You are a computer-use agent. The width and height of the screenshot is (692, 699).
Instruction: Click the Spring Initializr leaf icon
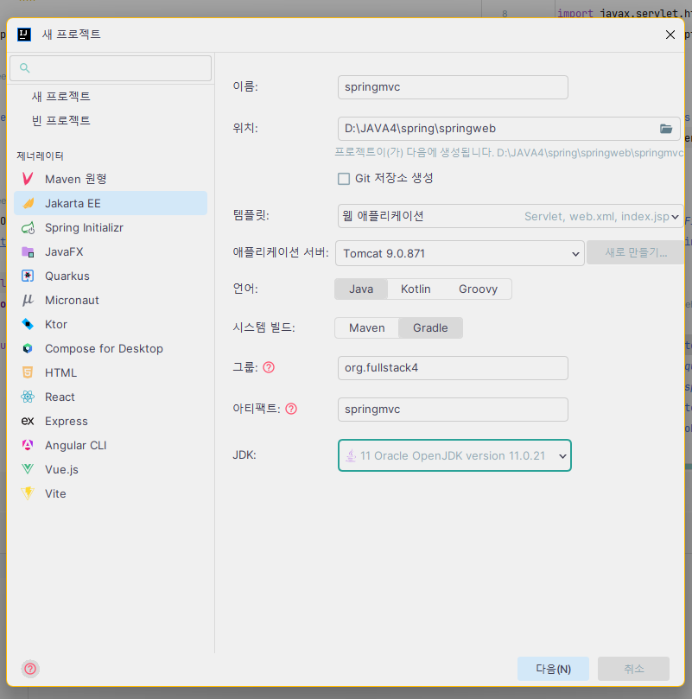click(28, 227)
